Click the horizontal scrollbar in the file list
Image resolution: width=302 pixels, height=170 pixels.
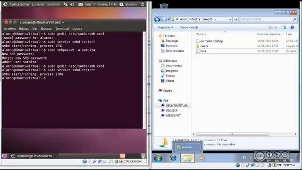coord(232,134)
